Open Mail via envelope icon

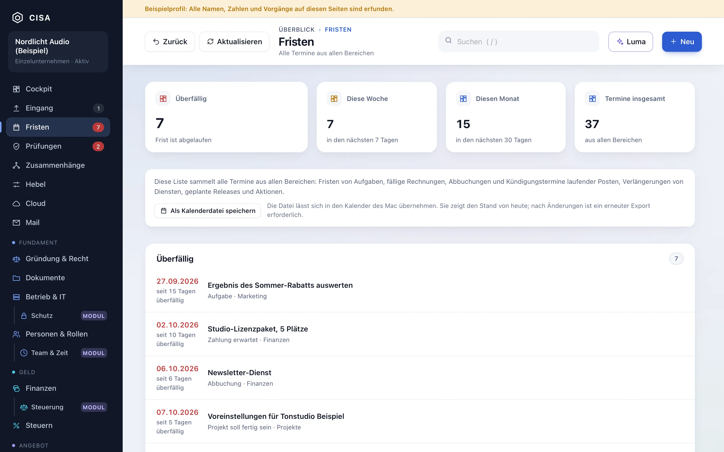point(16,223)
